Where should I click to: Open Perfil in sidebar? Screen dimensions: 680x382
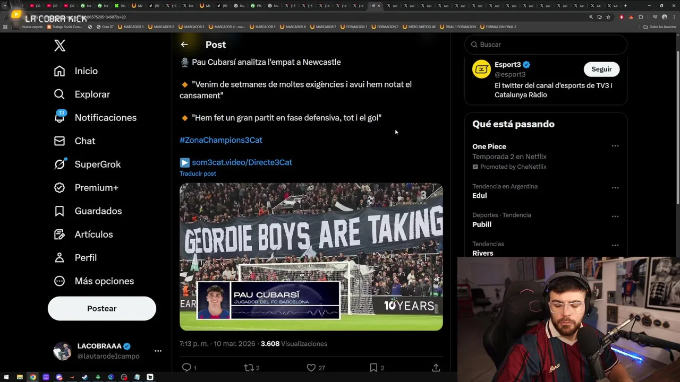(x=75, y=258)
